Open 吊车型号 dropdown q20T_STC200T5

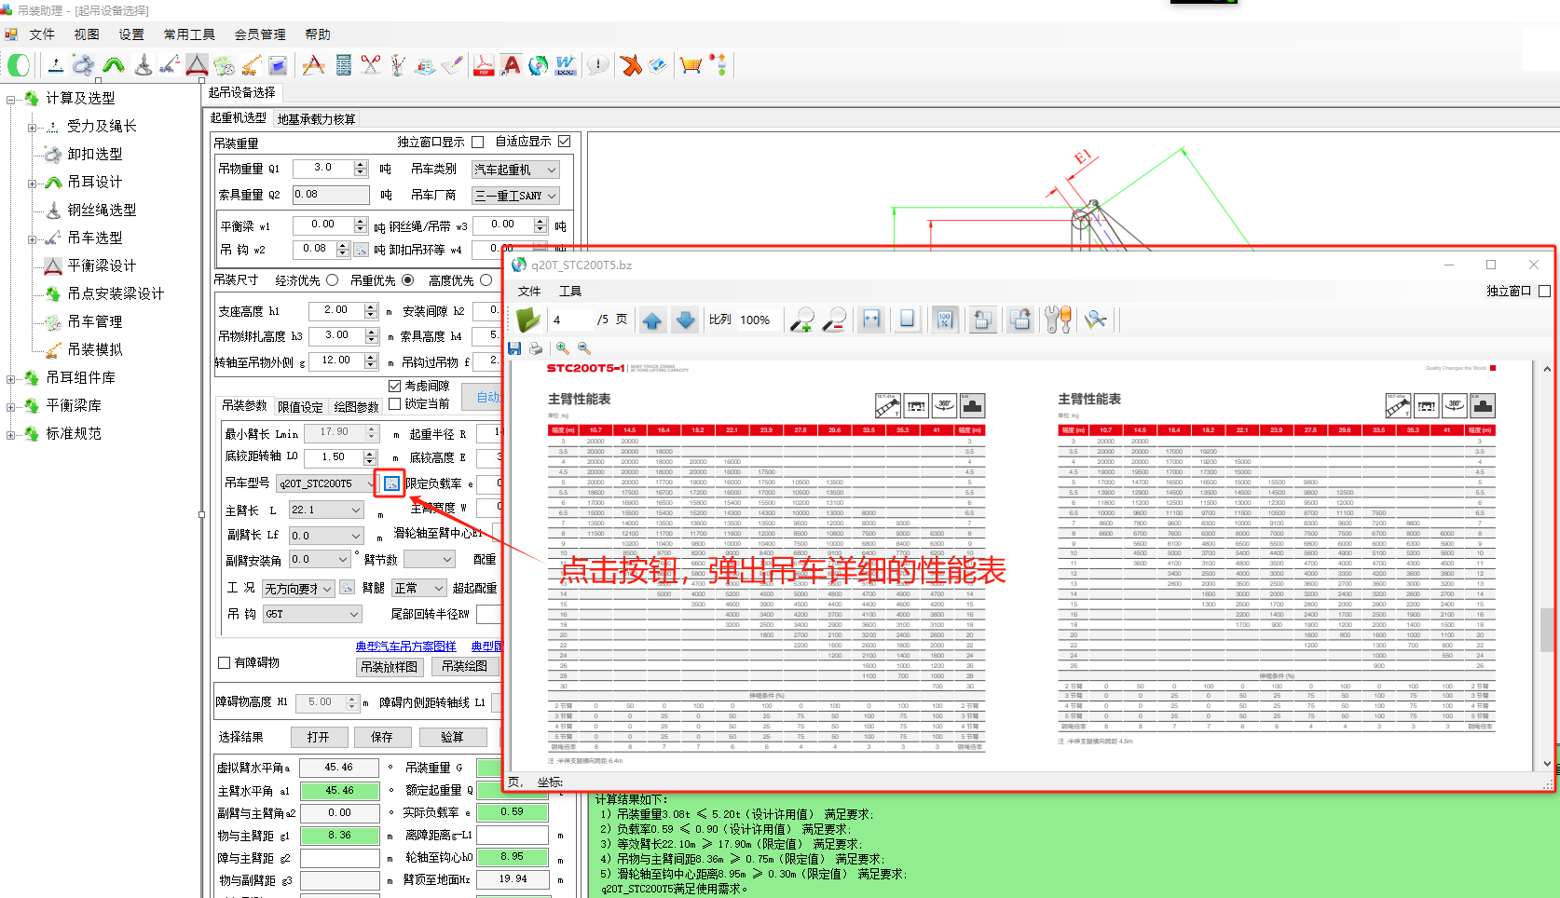tap(327, 483)
